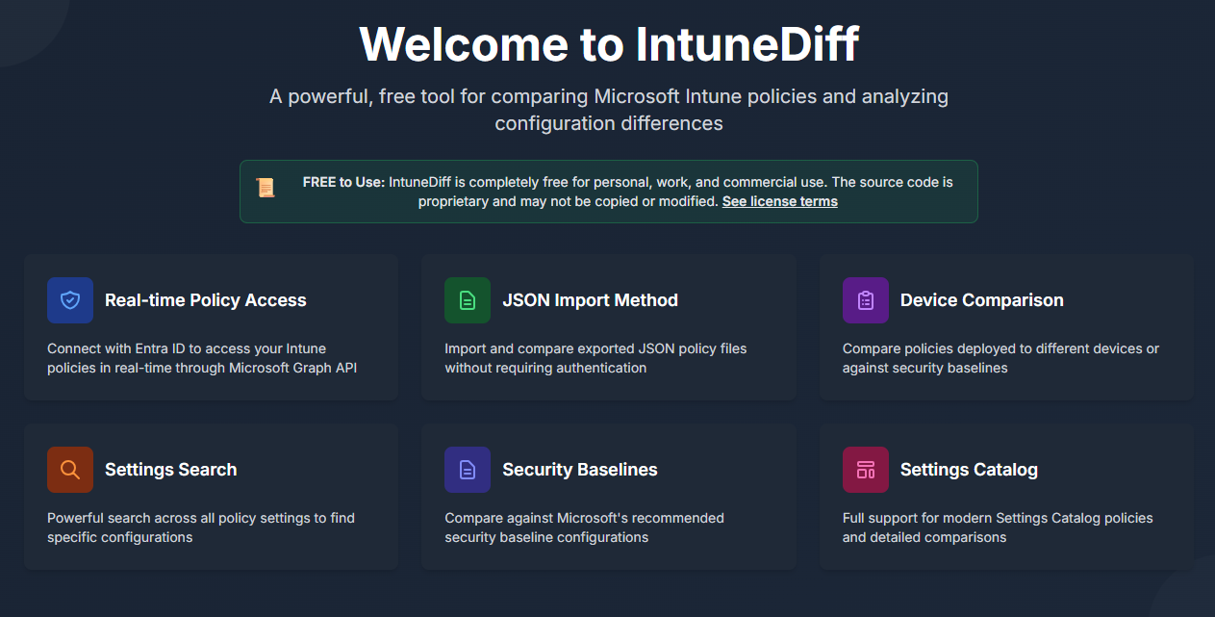Select the Real-time Policy Access heading
Viewport: 1215px width, 617px height.
pos(205,300)
